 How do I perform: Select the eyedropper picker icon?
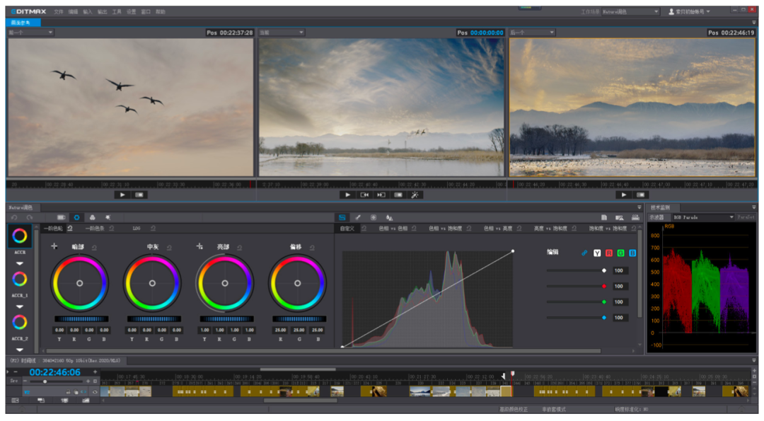click(x=358, y=217)
